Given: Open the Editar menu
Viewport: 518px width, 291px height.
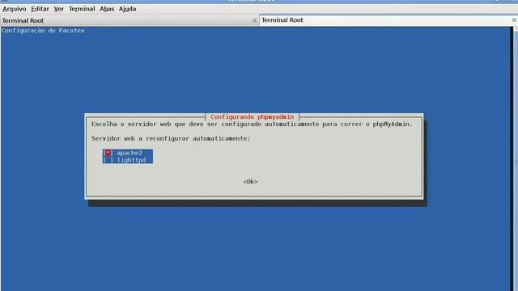Looking at the screenshot, I should pos(40,9).
